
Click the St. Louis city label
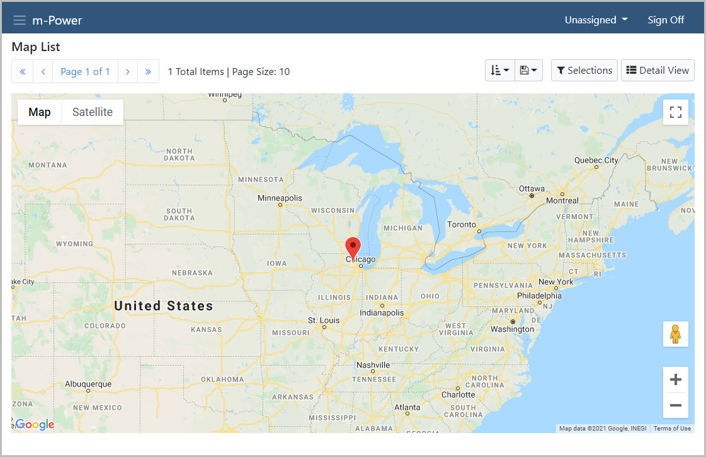pyautogui.click(x=324, y=320)
